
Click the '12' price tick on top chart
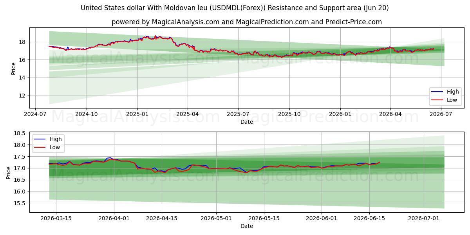tap(23, 96)
